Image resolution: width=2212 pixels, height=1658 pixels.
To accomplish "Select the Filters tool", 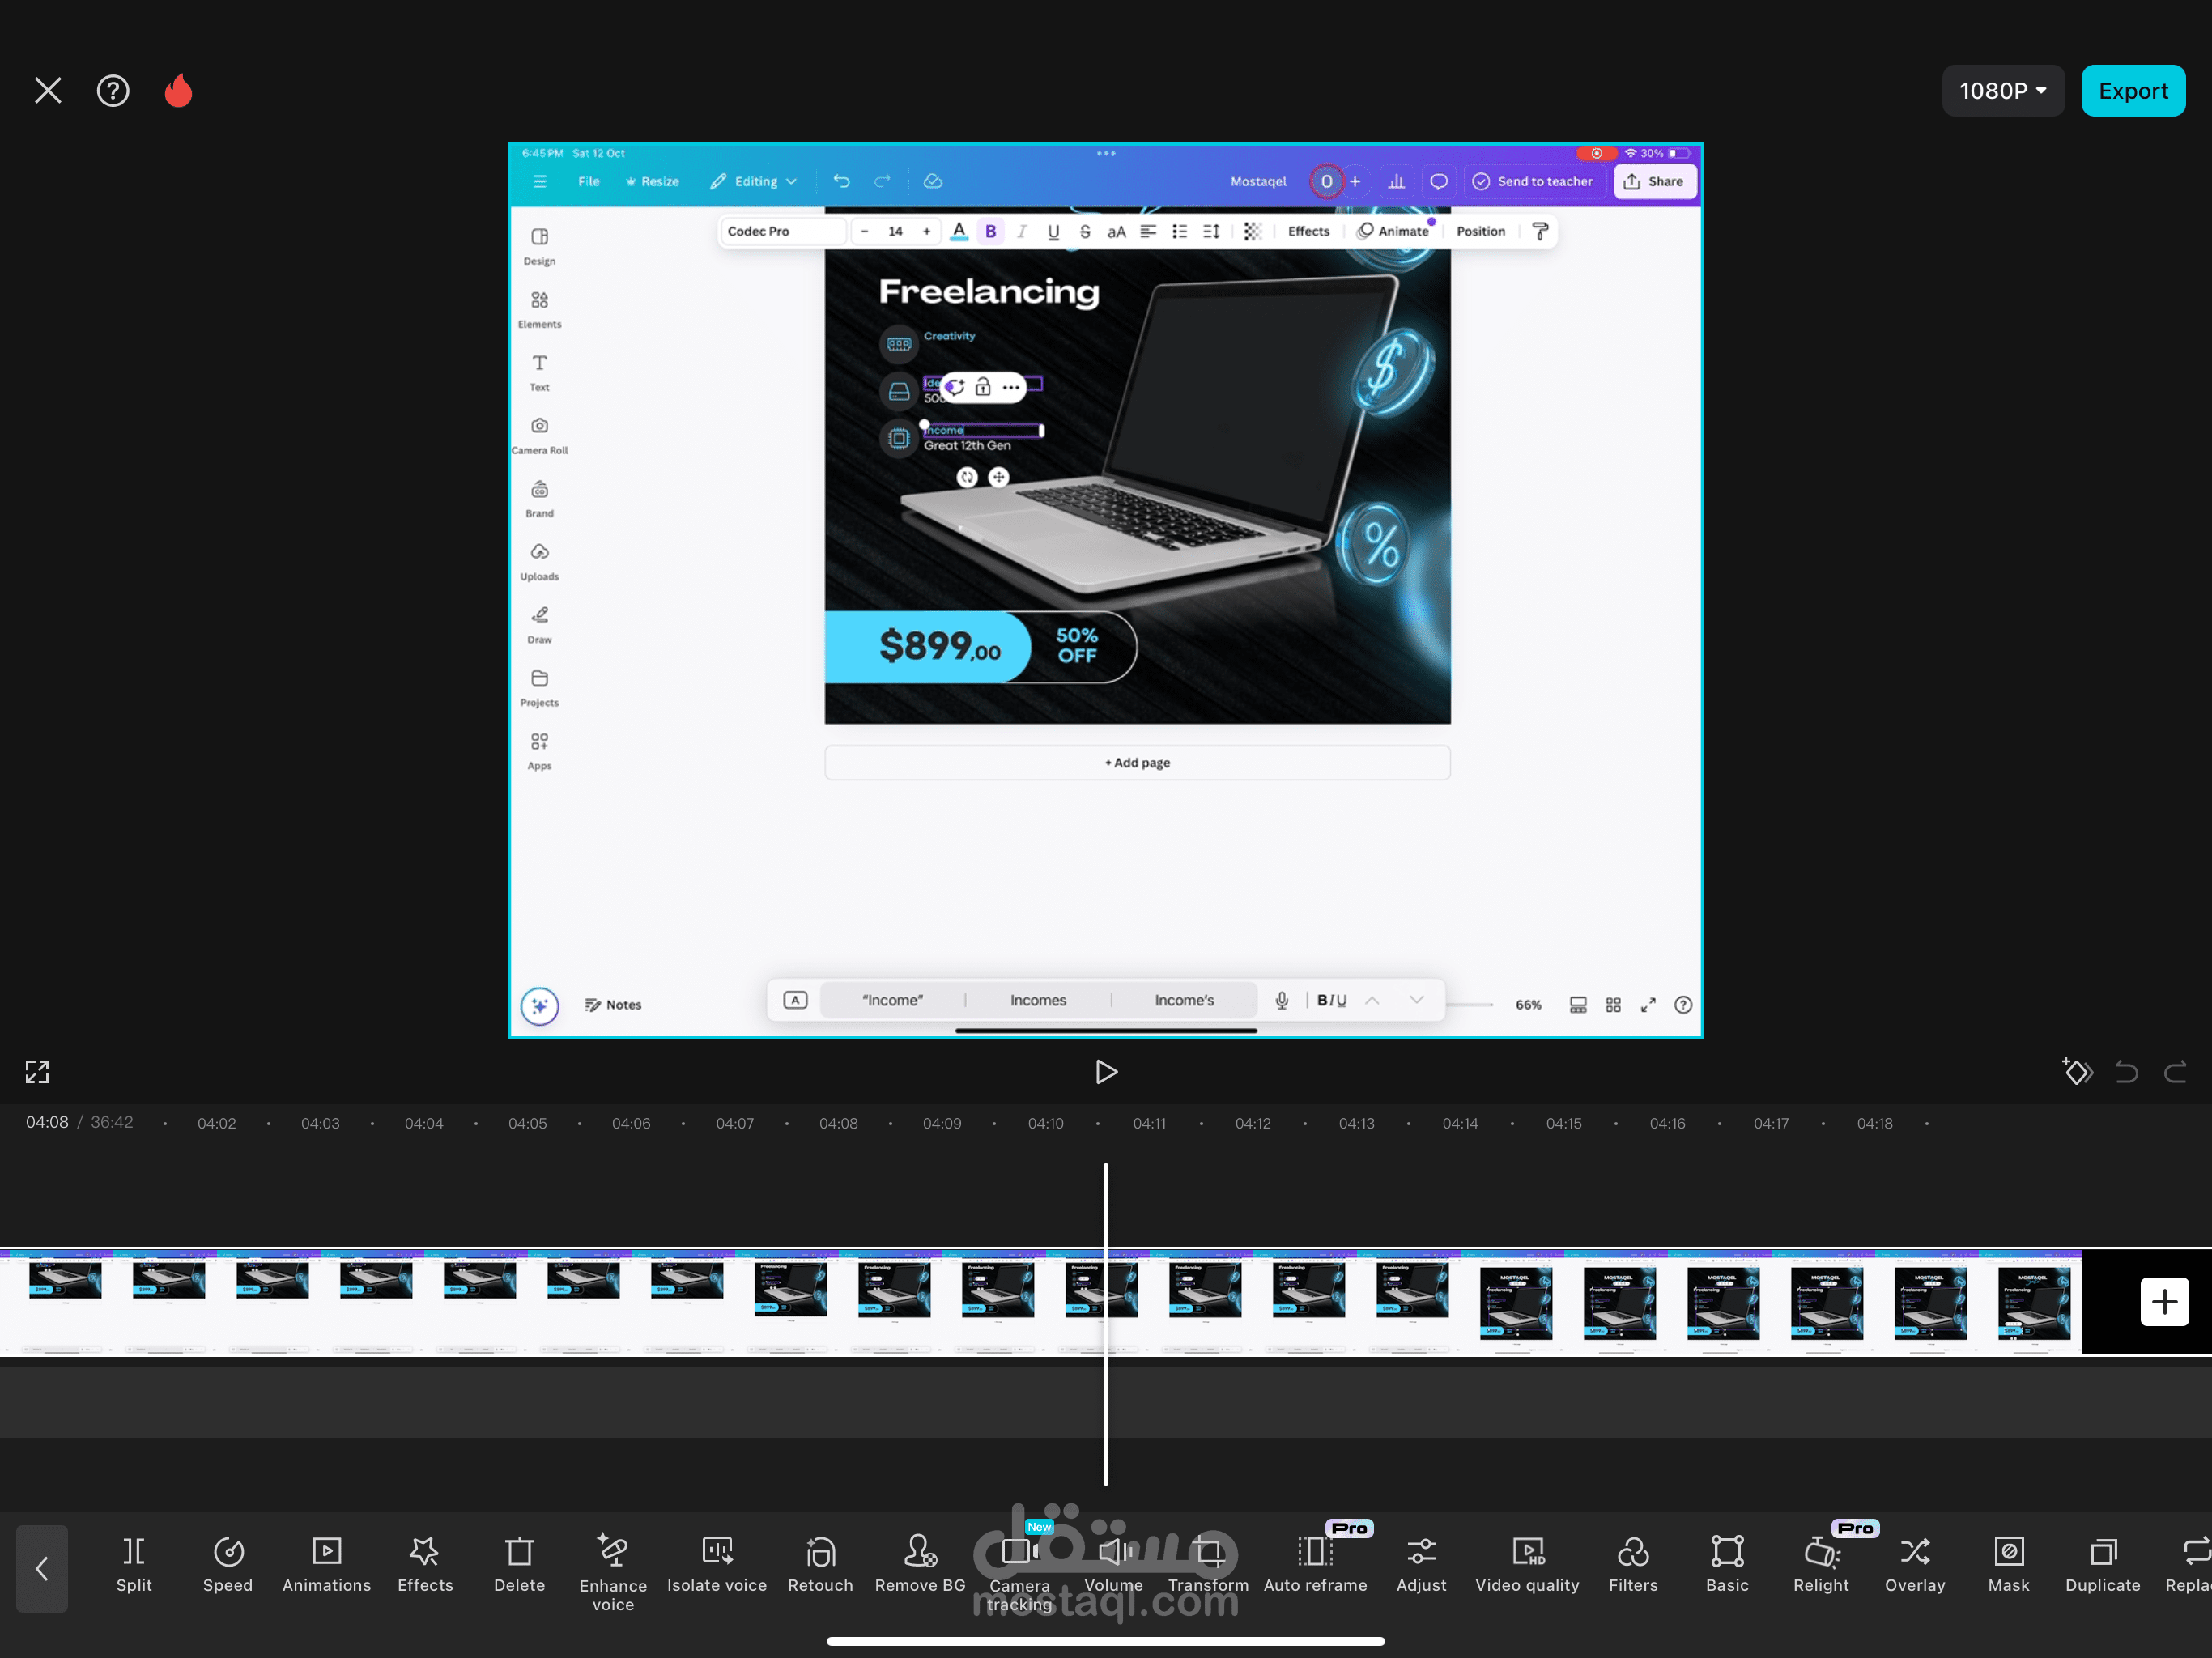I will pyautogui.click(x=1632, y=1564).
